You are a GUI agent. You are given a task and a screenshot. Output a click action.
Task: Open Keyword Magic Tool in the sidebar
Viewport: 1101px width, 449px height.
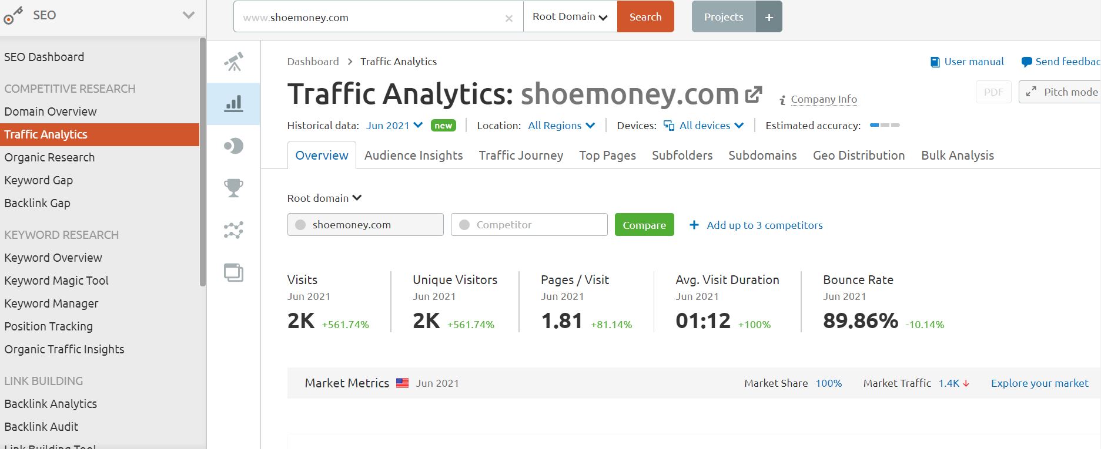(56, 281)
